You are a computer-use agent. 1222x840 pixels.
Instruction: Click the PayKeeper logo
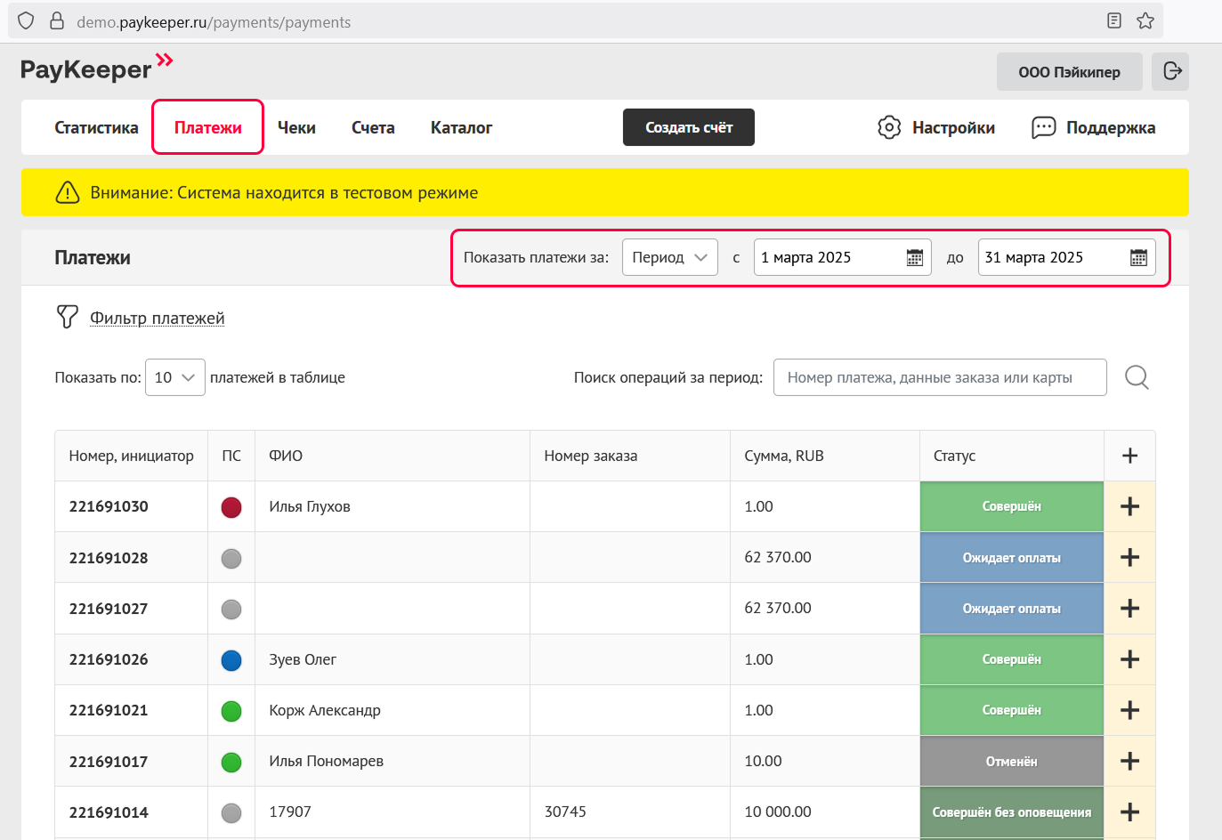coord(96,68)
